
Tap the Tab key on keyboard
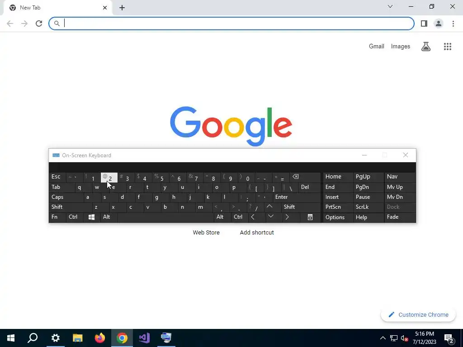[x=61, y=188]
